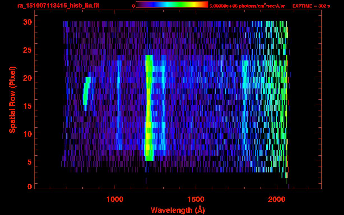Click the rainbow intensity color bar
The height and width of the screenshot is (215, 344).
172,5
